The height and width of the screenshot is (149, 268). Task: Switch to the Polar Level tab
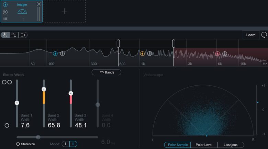pos(204,145)
